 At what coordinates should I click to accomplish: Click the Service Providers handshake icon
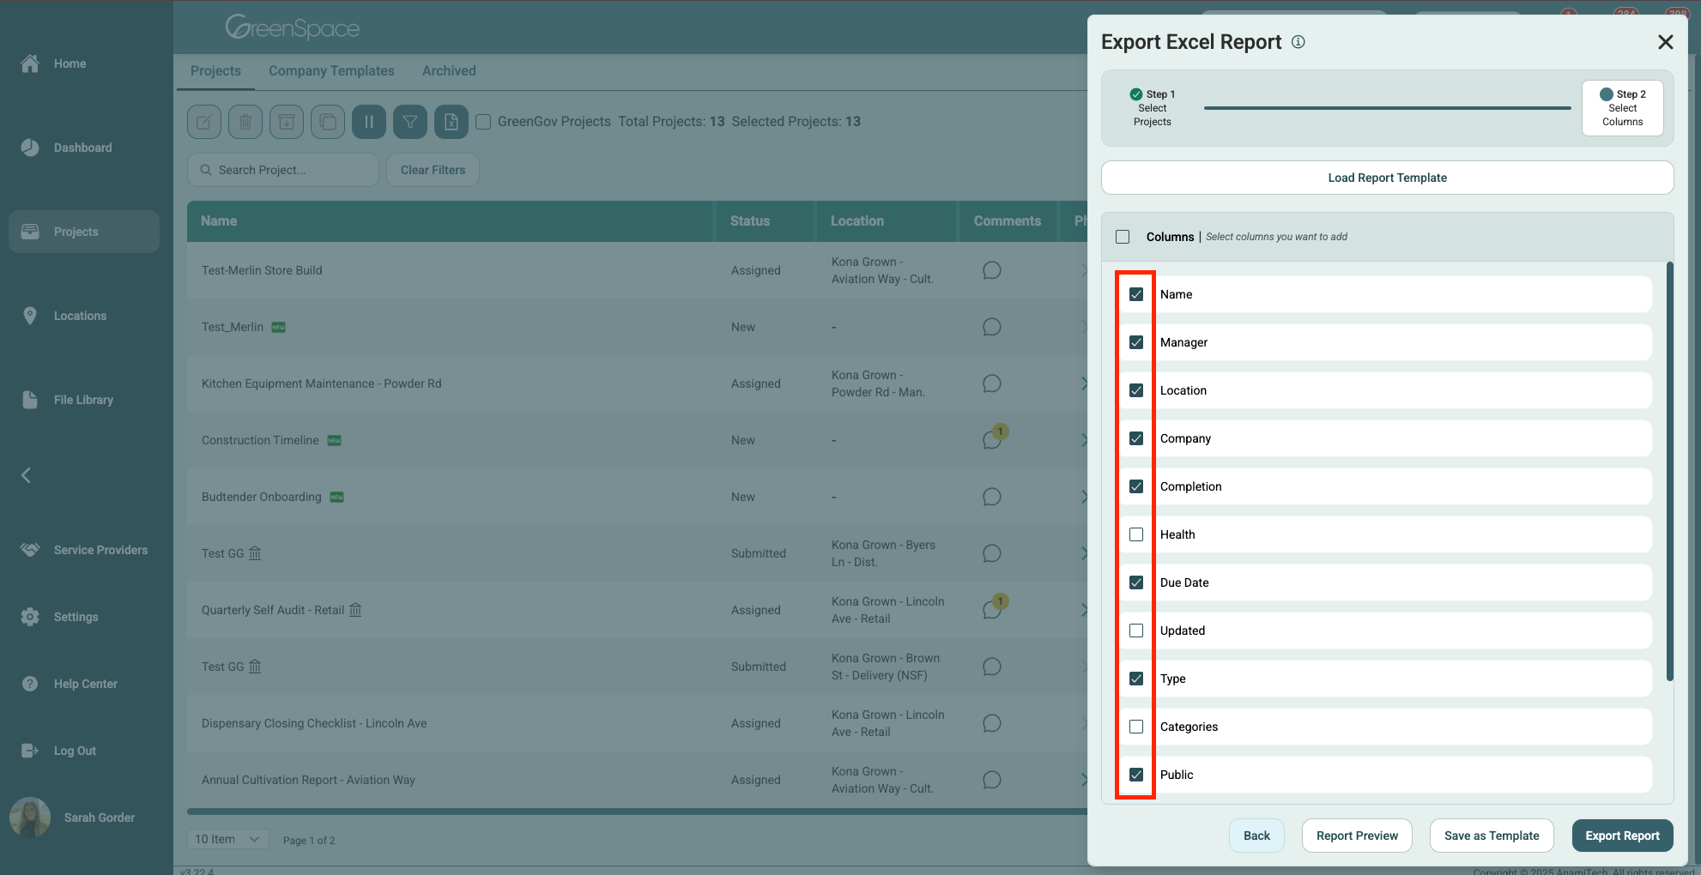click(30, 550)
